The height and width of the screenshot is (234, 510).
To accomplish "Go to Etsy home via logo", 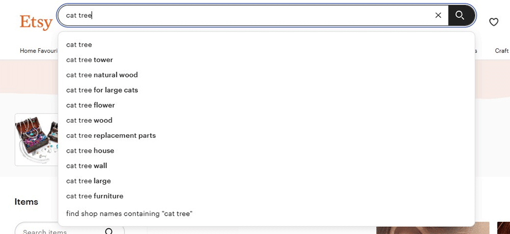I will click(x=36, y=22).
